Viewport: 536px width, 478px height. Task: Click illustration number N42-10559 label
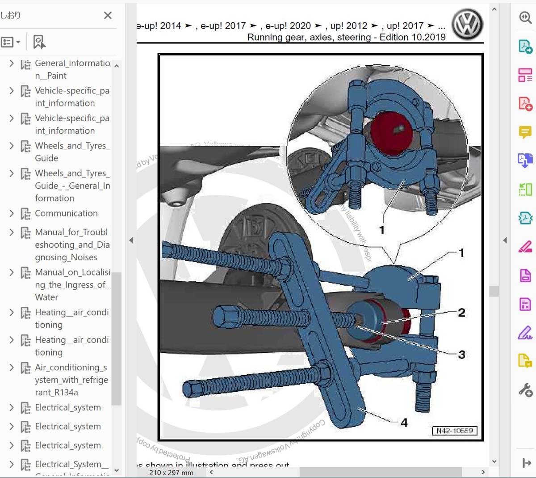[455, 431]
